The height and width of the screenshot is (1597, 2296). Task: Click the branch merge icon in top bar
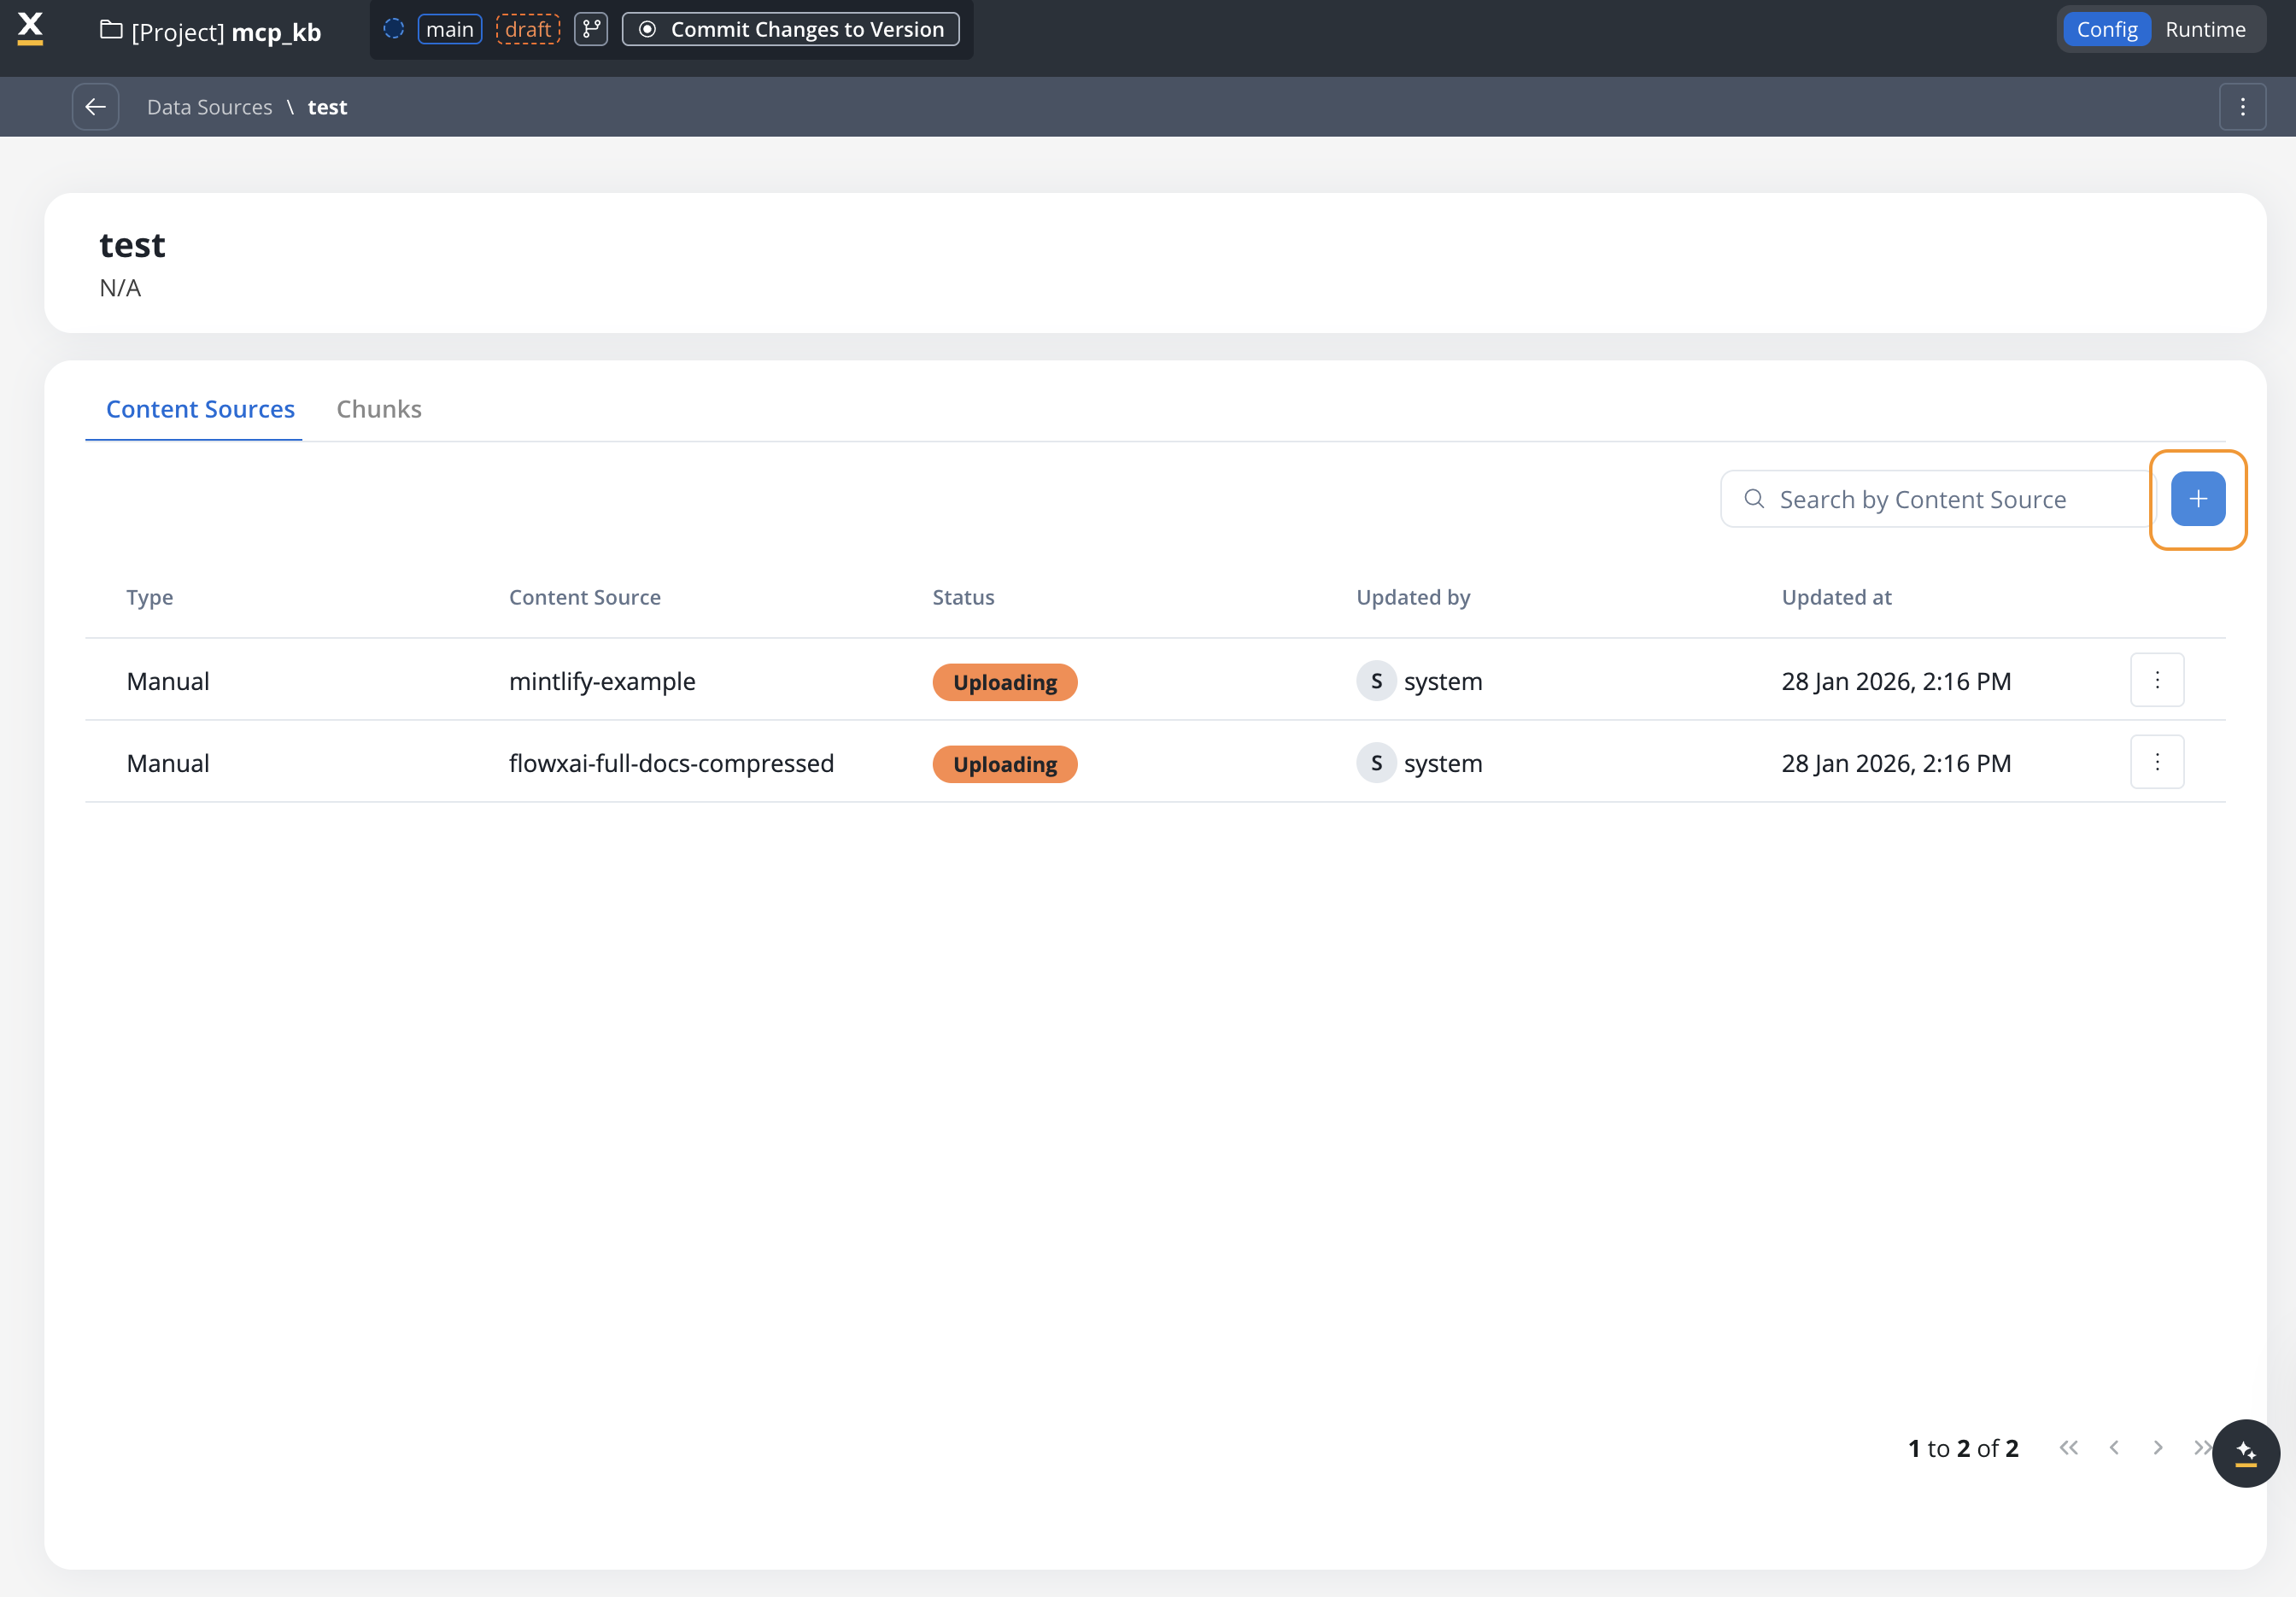(591, 29)
